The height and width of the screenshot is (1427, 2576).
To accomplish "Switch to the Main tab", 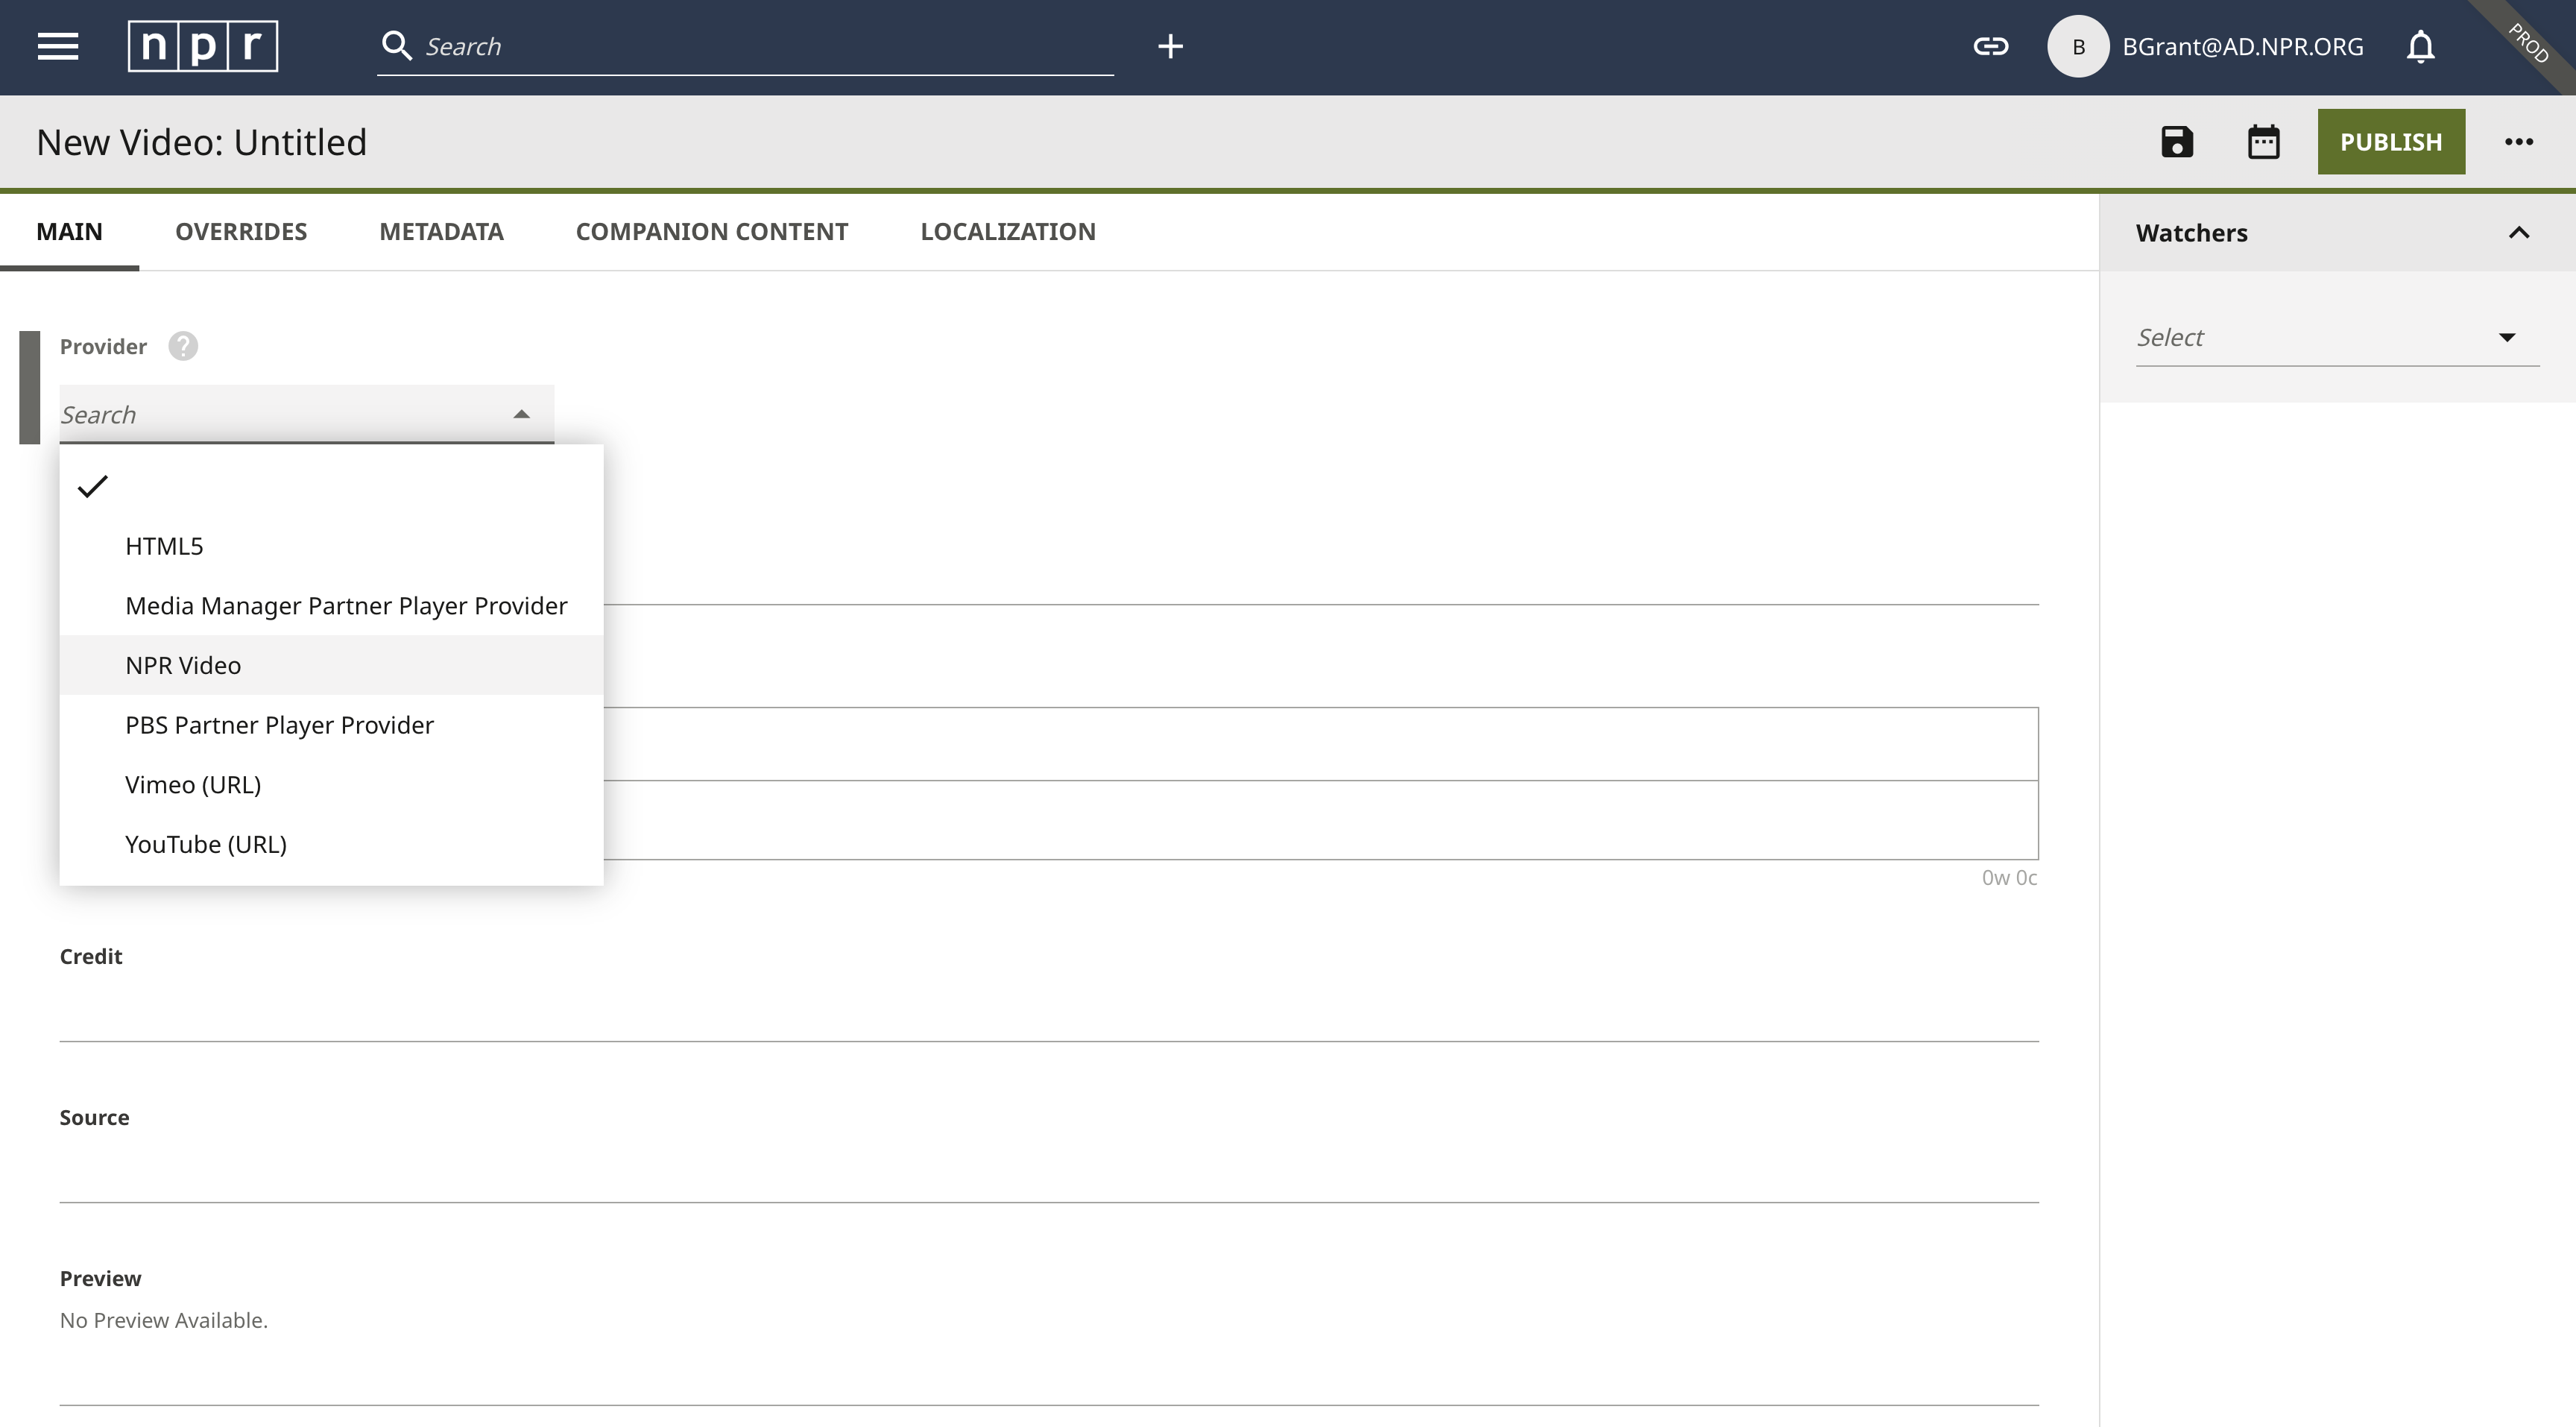I will tap(69, 231).
